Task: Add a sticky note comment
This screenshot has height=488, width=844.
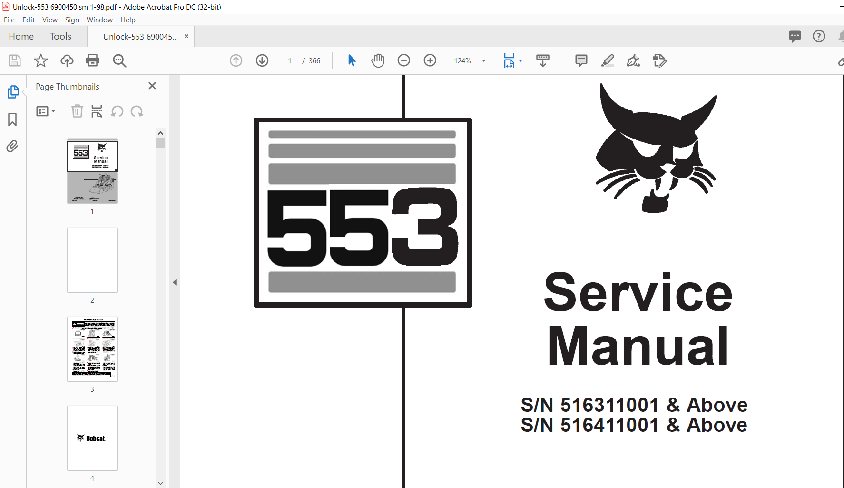Action: click(x=581, y=60)
